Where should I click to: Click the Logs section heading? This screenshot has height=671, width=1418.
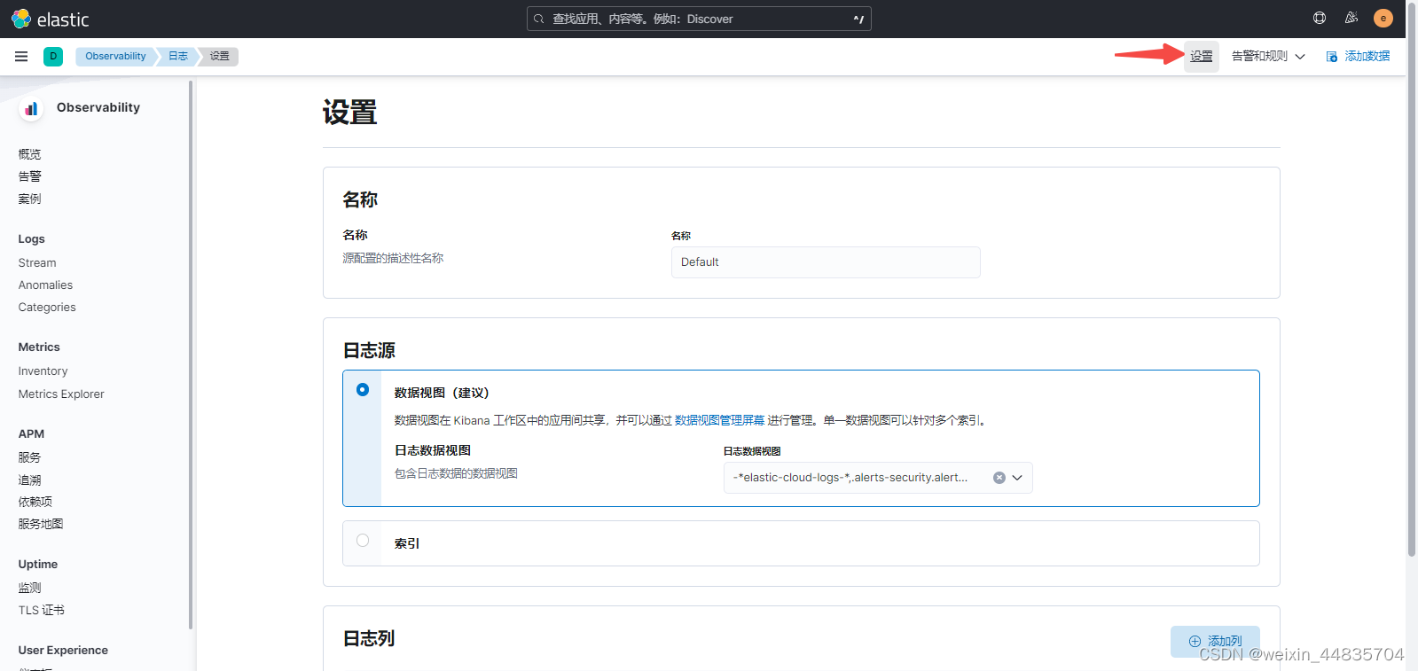point(31,238)
